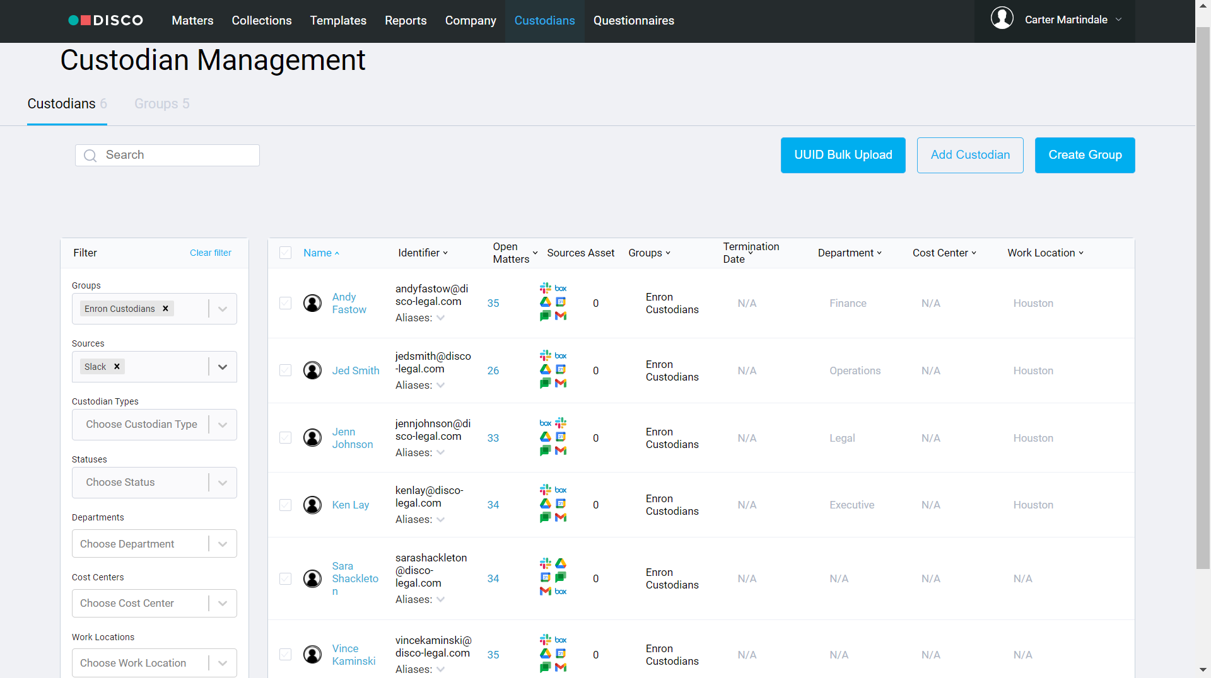Click the Google Calendar icon for Andy Fastow
The height and width of the screenshot is (678, 1211).
(561, 302)
